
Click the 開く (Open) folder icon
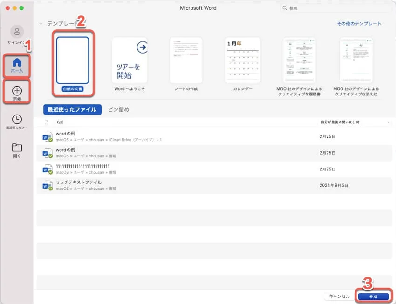pyautogui.click(x=17, y=148)
